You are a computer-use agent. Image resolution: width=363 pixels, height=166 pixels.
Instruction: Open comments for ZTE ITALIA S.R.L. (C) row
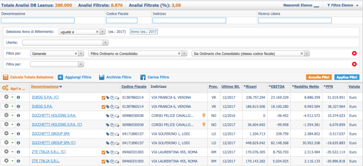tap(117, 152)
